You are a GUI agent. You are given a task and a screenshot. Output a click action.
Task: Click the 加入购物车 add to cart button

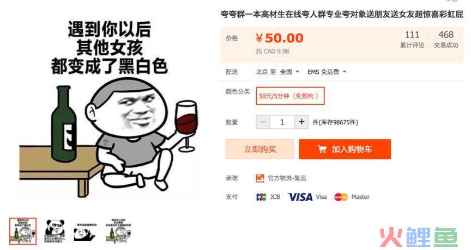pyautogui.click(x=345, y=149)
